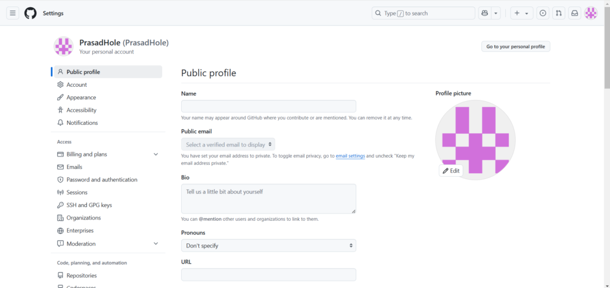Expand the Moderation chevron
This screenshot has width=610, height=288.
tap(155, 244)
